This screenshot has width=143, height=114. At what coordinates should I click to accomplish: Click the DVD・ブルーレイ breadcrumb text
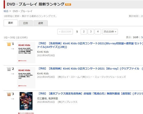click(x=23, y=11)
